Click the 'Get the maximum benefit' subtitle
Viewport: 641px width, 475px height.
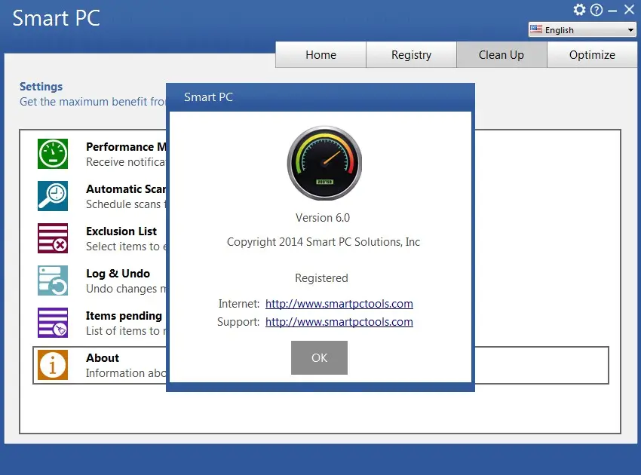pyautogui.click(x=93, y=102)
